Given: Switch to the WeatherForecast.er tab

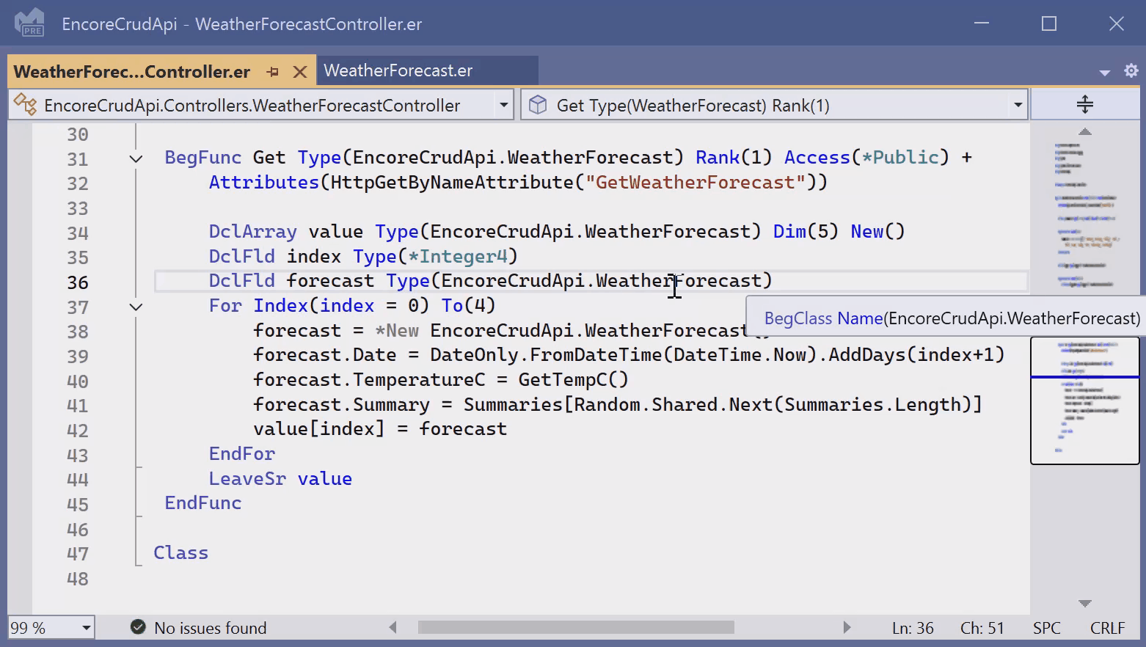Looking at the screenshot, I should pyautogui.click(x=398, y=71).
